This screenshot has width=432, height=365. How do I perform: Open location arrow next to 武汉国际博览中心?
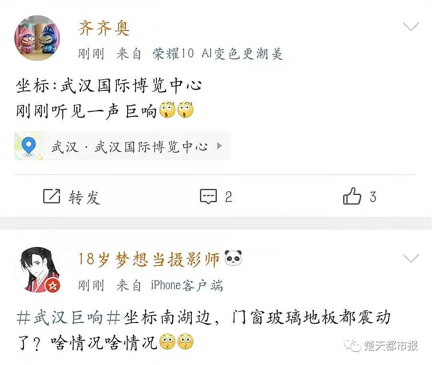click(219, 146)
